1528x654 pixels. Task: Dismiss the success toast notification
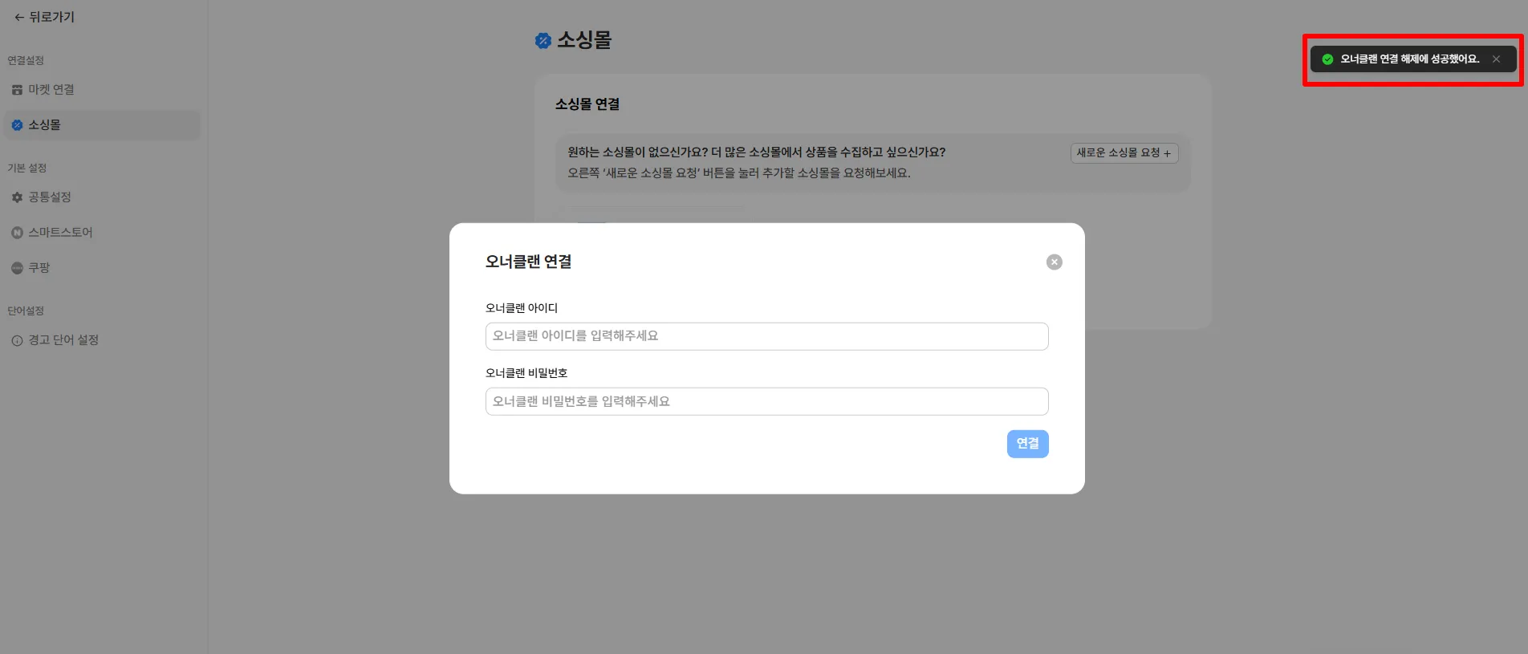click(1496, 59)
